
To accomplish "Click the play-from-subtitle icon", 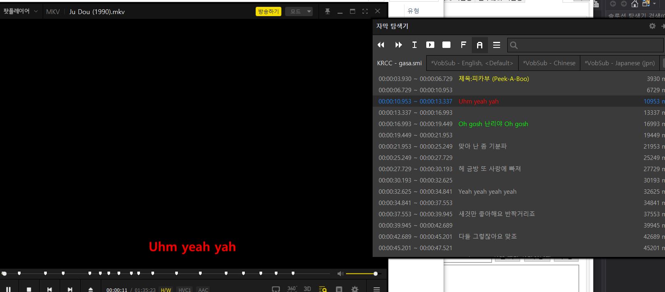I will click(x=430, y=45).
